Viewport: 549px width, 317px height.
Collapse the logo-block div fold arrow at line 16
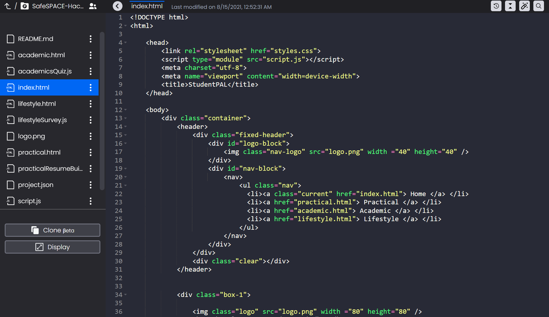[x=125, y=144]
